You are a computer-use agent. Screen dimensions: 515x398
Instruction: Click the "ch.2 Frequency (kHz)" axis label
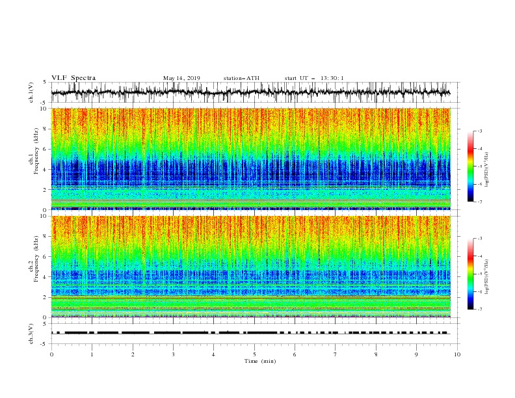click(x=34, y=259)
